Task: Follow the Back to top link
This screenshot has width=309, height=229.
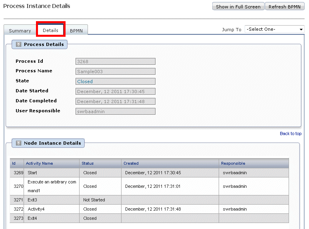Action: 291,133
